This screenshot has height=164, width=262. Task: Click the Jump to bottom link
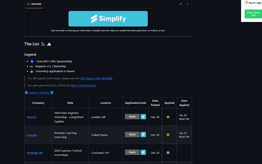(x=39, y=92)
